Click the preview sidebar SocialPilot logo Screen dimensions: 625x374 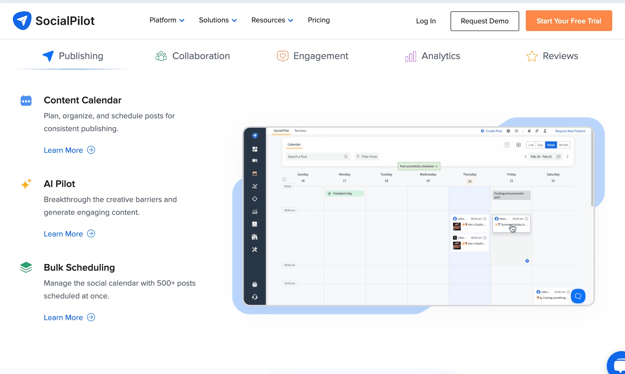click(255, 135)
